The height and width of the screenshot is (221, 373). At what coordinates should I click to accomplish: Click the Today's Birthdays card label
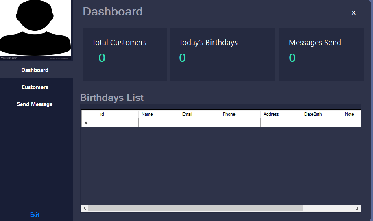click(208, 43)
